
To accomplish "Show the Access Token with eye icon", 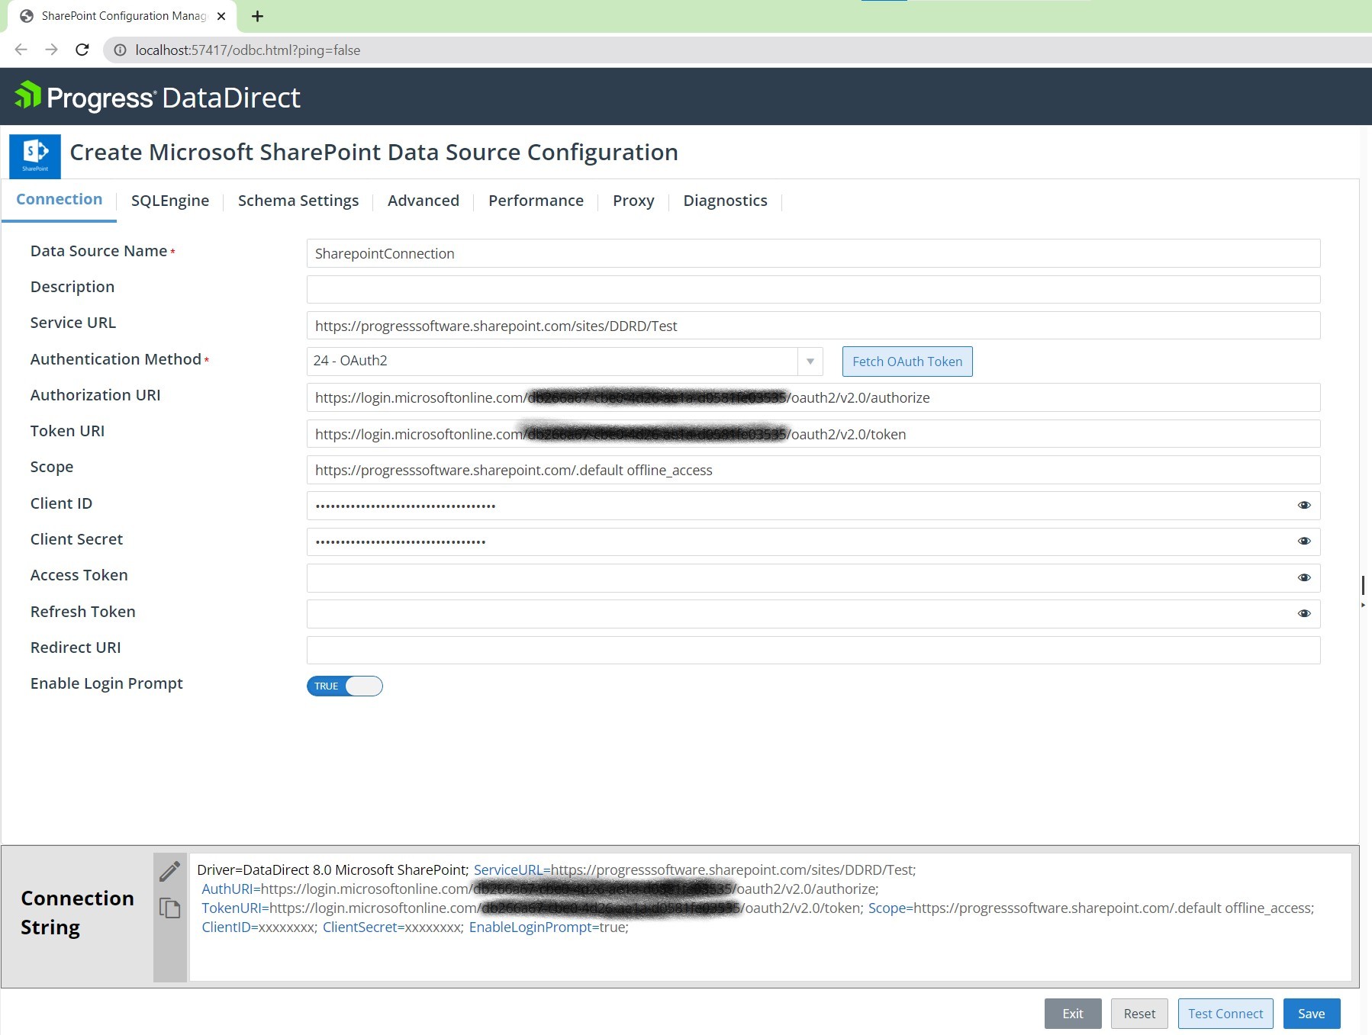I will pos(1303,577).
